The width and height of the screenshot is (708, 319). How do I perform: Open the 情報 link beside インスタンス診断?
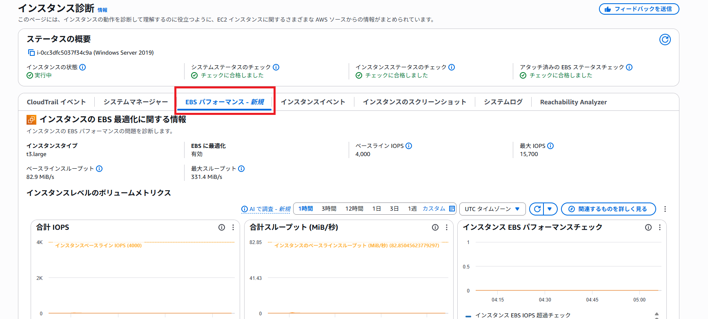pyautogui.click(x=102, y=10)
